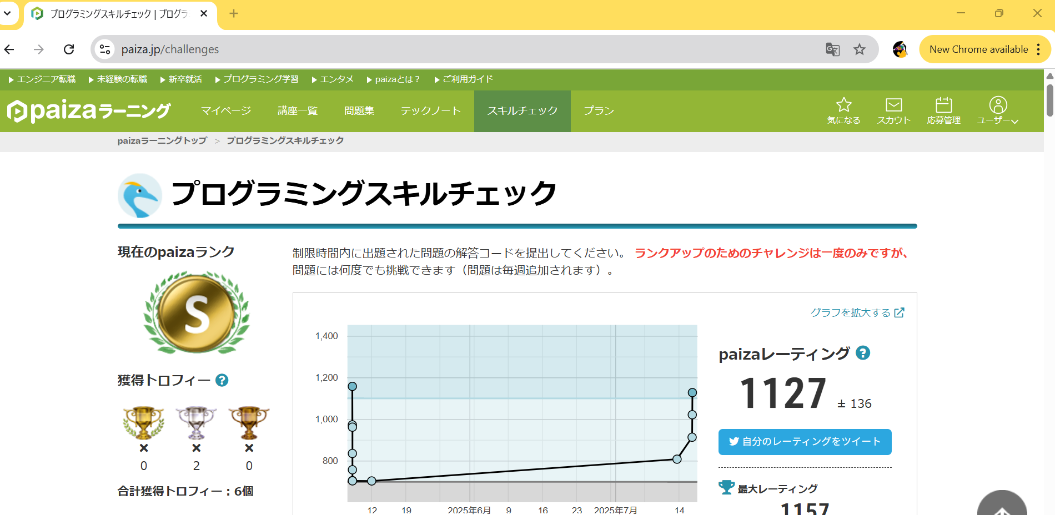The image size is (1055, 515).
Task: Open 問題集 menu item
Action: pos(359,111)
